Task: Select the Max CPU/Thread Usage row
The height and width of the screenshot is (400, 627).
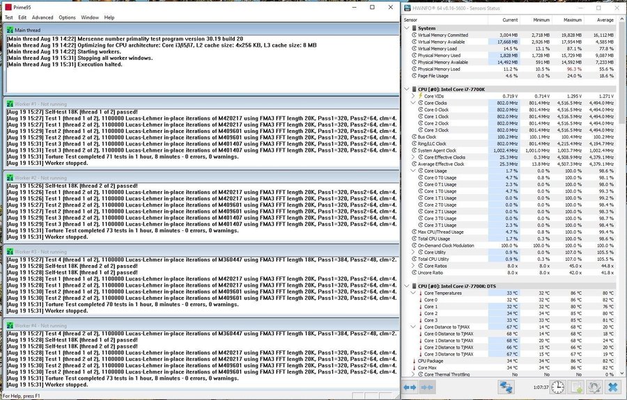Action: 509,232
